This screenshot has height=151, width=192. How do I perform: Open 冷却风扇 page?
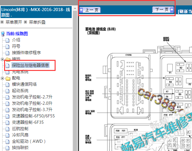(x=20, y=135)
